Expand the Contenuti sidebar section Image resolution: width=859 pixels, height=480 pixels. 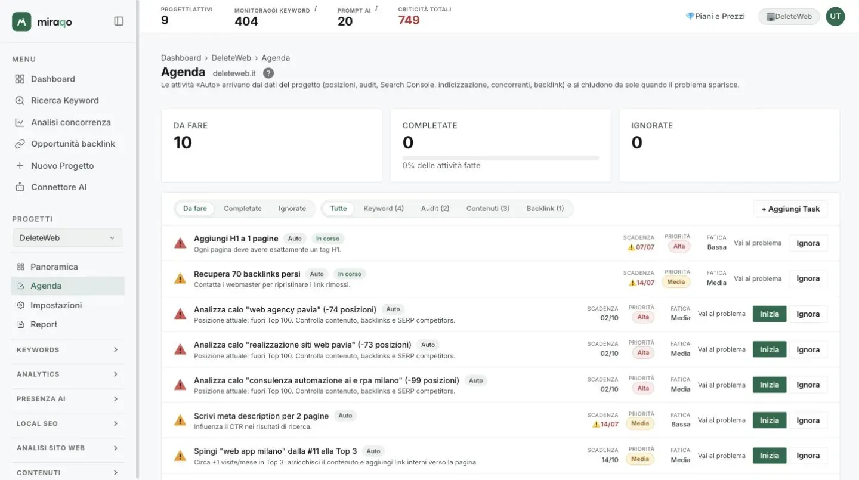click(68, 473)
